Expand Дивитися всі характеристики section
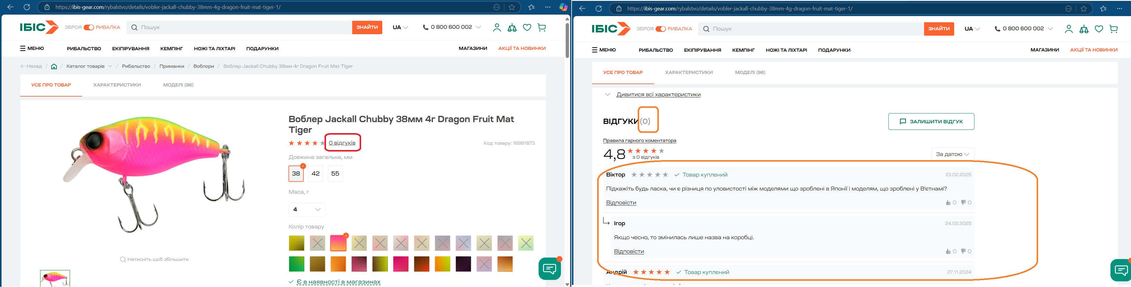The width and height of the screenshot is (1131, 287). [x=658, y=95]
